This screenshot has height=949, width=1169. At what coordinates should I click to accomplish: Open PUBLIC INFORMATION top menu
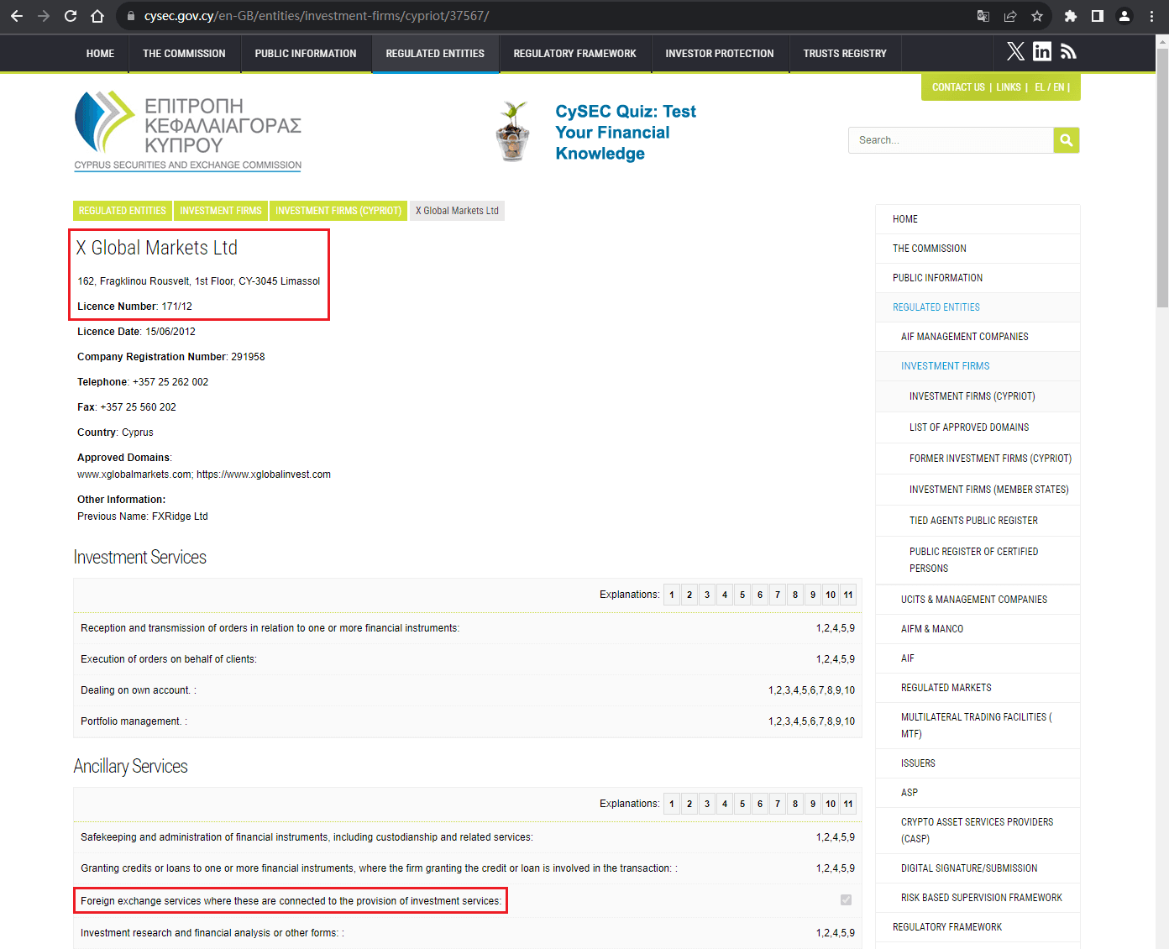(306, 54)
